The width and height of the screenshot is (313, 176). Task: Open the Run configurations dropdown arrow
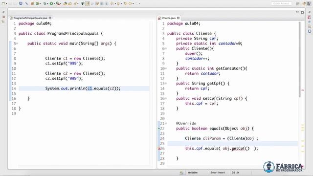pyautogui.click(x=54, y=3)
